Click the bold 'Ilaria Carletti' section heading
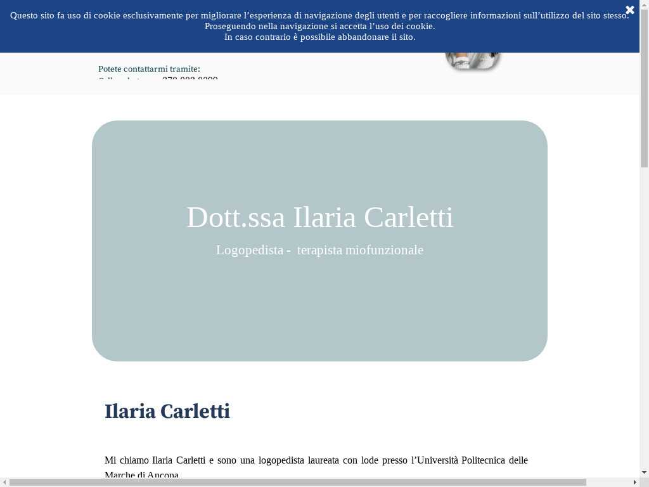The height and width of the screenshot is (487, 649). click(x=167, y=412)
